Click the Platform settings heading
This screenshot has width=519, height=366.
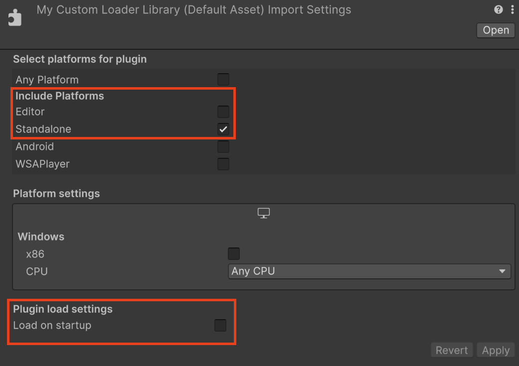click(55, 193)
